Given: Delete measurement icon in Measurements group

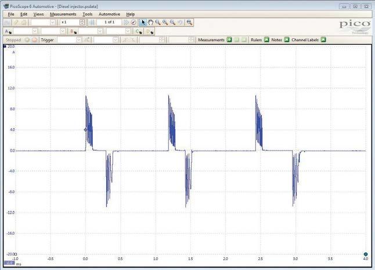Looking at the screenshot, I should 244,39.
